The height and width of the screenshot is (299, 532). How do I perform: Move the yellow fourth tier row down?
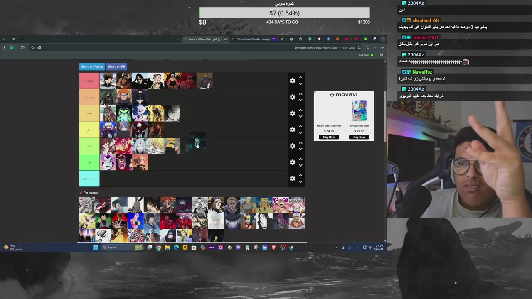tap(300, 133)
